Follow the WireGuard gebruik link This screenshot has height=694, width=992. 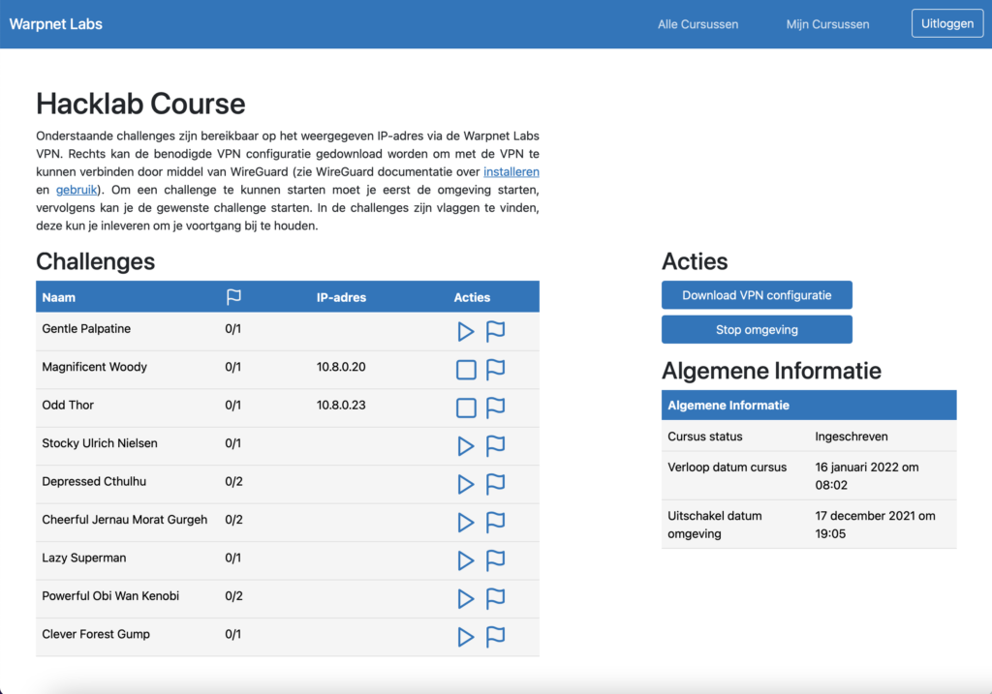[77, 190]
